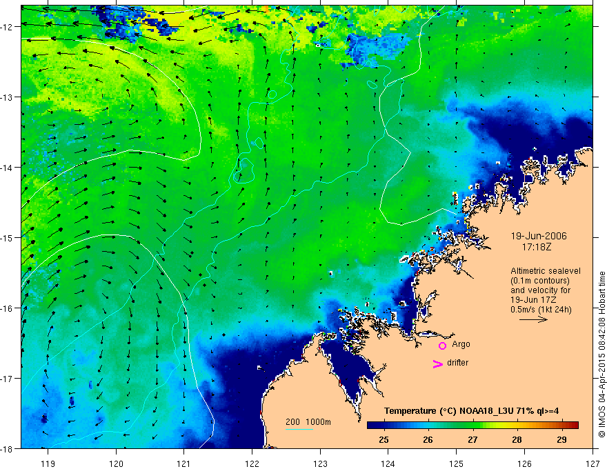Click the '19-Jun-2006' date text
The width and height of the screenshot is (607, 469).
point(539,236)
